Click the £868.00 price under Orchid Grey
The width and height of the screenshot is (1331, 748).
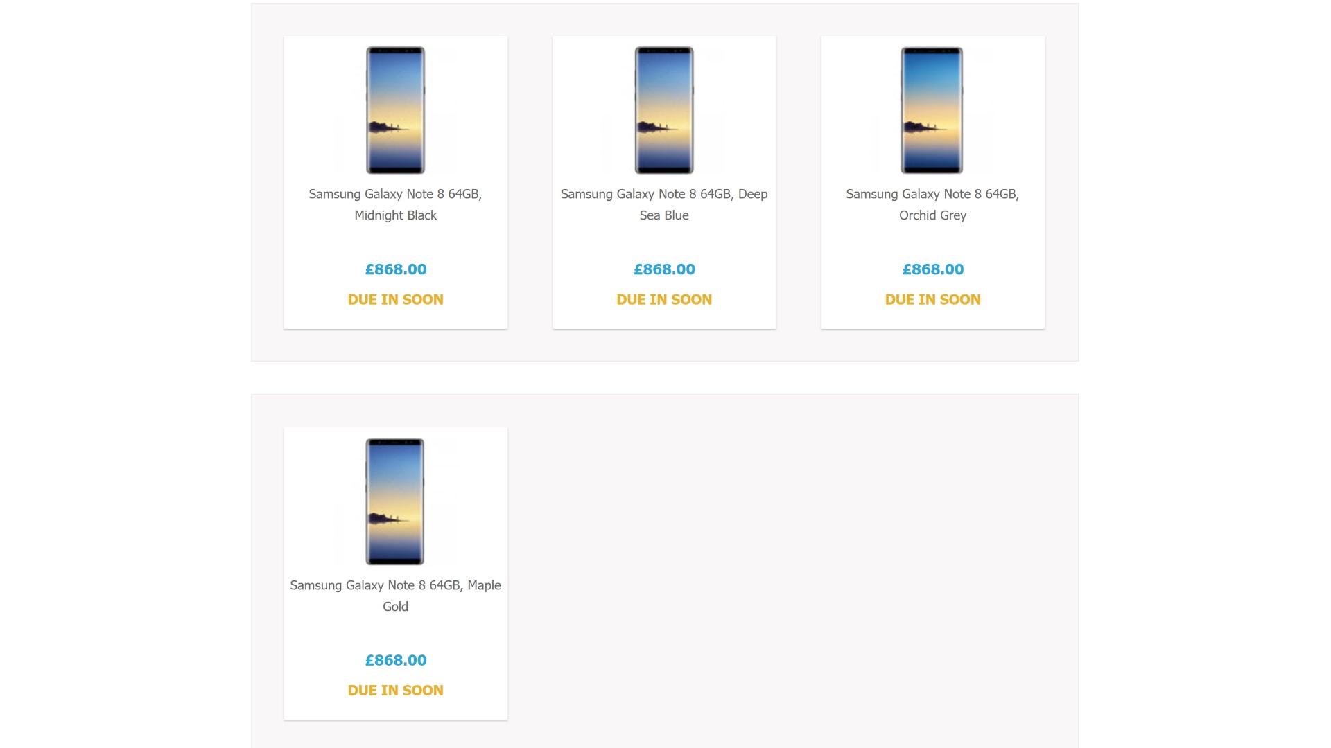tap(932, 269)
